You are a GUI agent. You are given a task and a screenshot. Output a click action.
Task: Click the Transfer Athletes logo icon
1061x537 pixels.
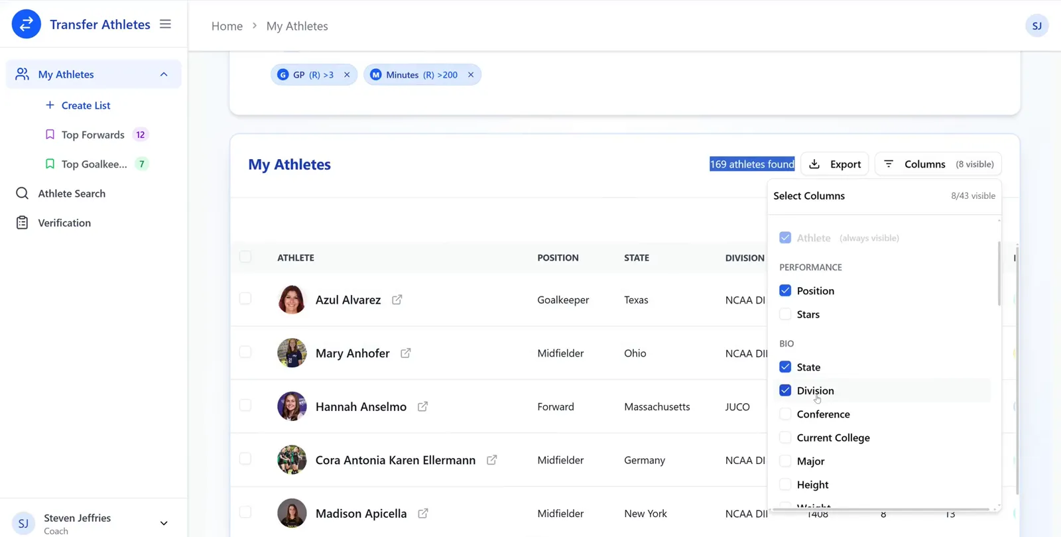(x=27, y=25)
